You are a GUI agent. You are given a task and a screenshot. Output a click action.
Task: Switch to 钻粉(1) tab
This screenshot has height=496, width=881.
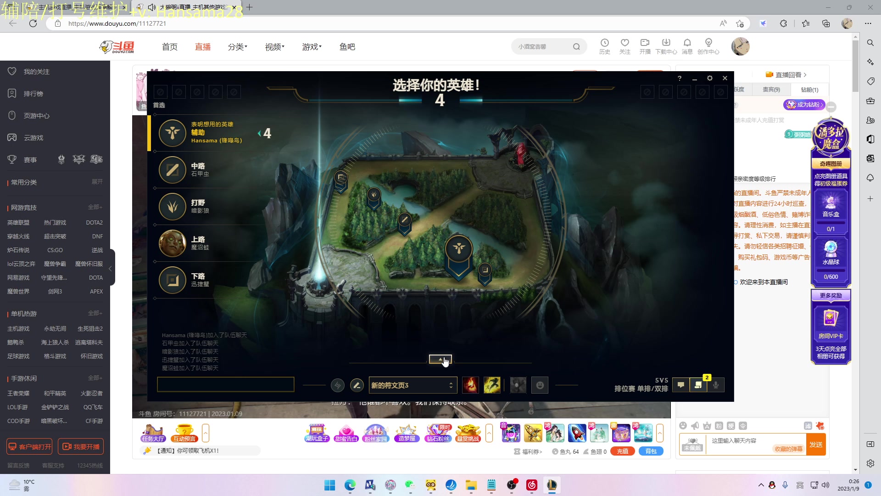[x=809, y=90]
